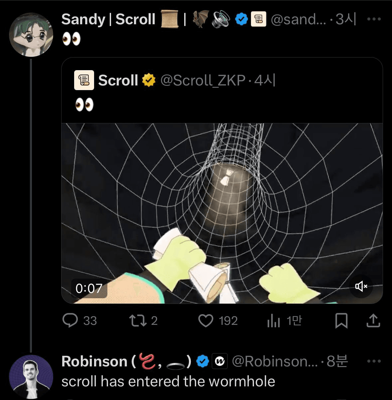The image size is (392, 400).
Task: Click Scroll's gold verified badge
Action: tap(149, 80)
